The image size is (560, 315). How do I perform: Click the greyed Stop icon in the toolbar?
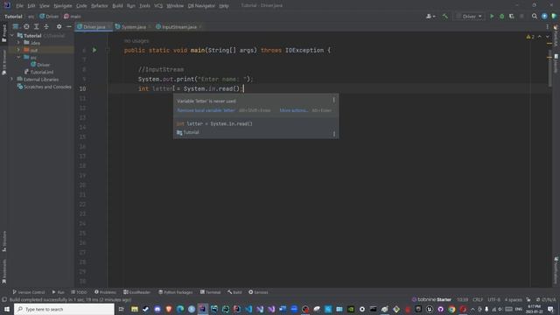coord(521,17)
